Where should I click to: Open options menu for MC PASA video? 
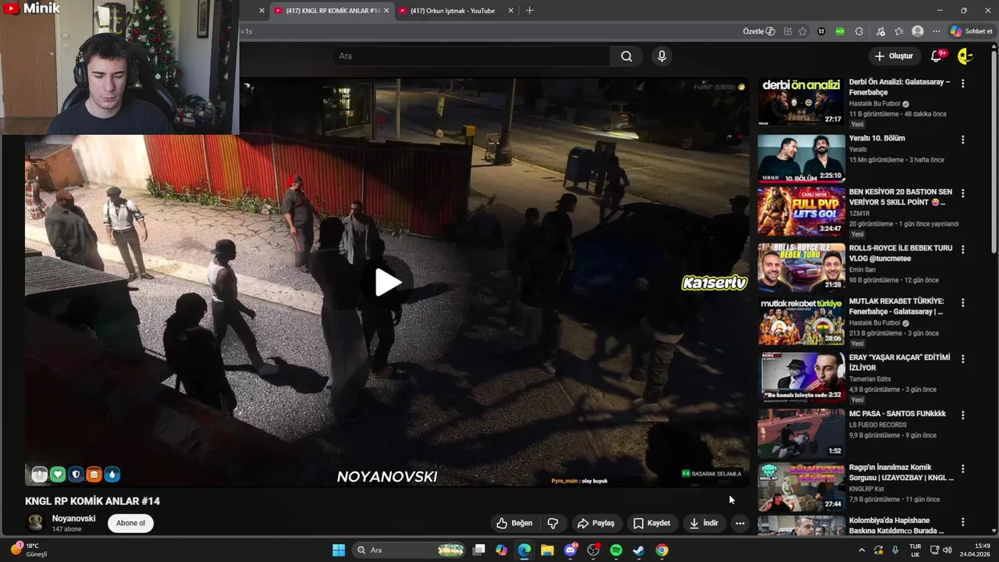tap(962, 415)
